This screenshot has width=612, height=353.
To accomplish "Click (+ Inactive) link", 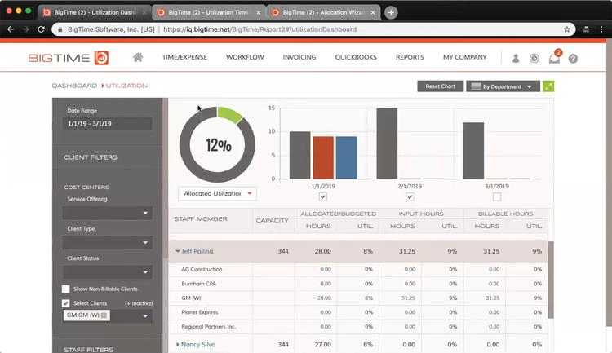I will pos(139,303).
